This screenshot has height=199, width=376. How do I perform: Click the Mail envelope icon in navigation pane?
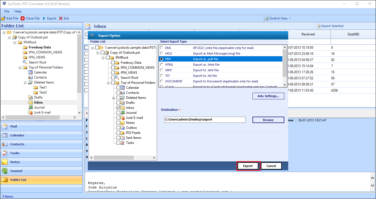click(5, 126)
